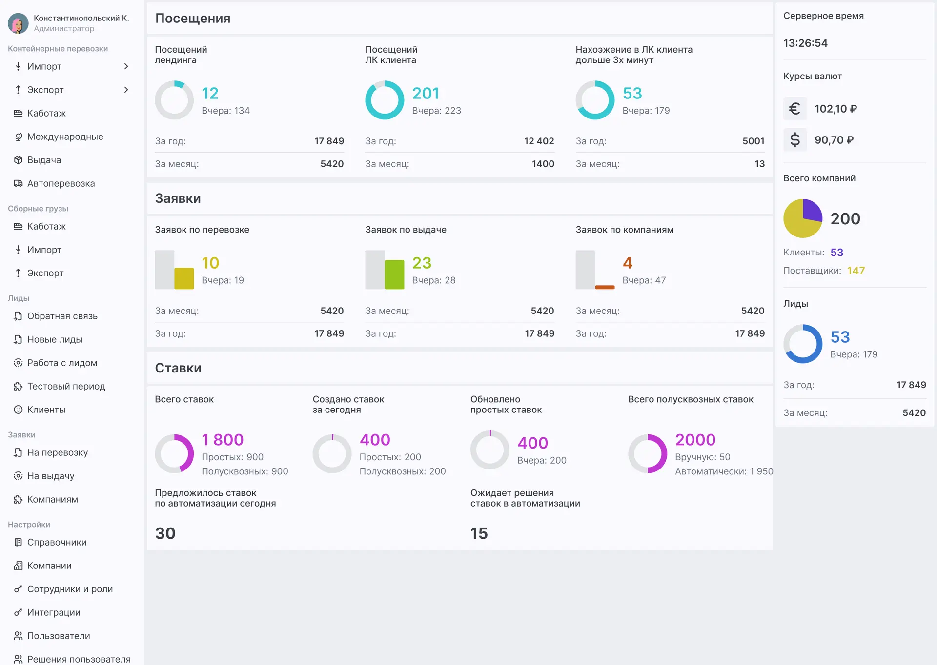Click the Лиды blue donut chart
Viewport: 937px width, 665px height.
tap(803, 344)
